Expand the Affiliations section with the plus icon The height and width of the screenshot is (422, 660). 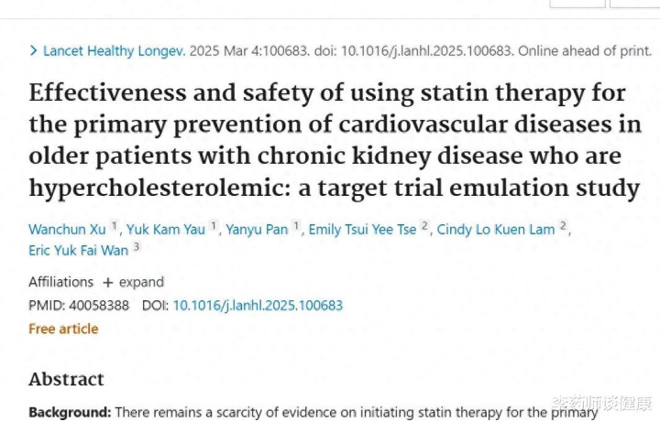click(108, 283)
